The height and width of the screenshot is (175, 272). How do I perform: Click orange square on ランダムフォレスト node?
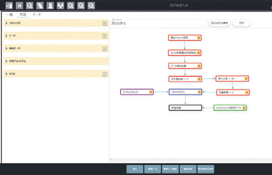151,92
